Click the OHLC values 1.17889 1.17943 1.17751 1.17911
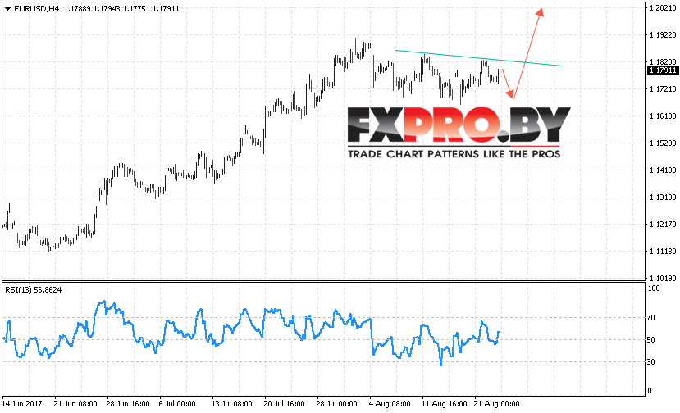The width and height of the screenshot is (680, 413). (121, 9)
